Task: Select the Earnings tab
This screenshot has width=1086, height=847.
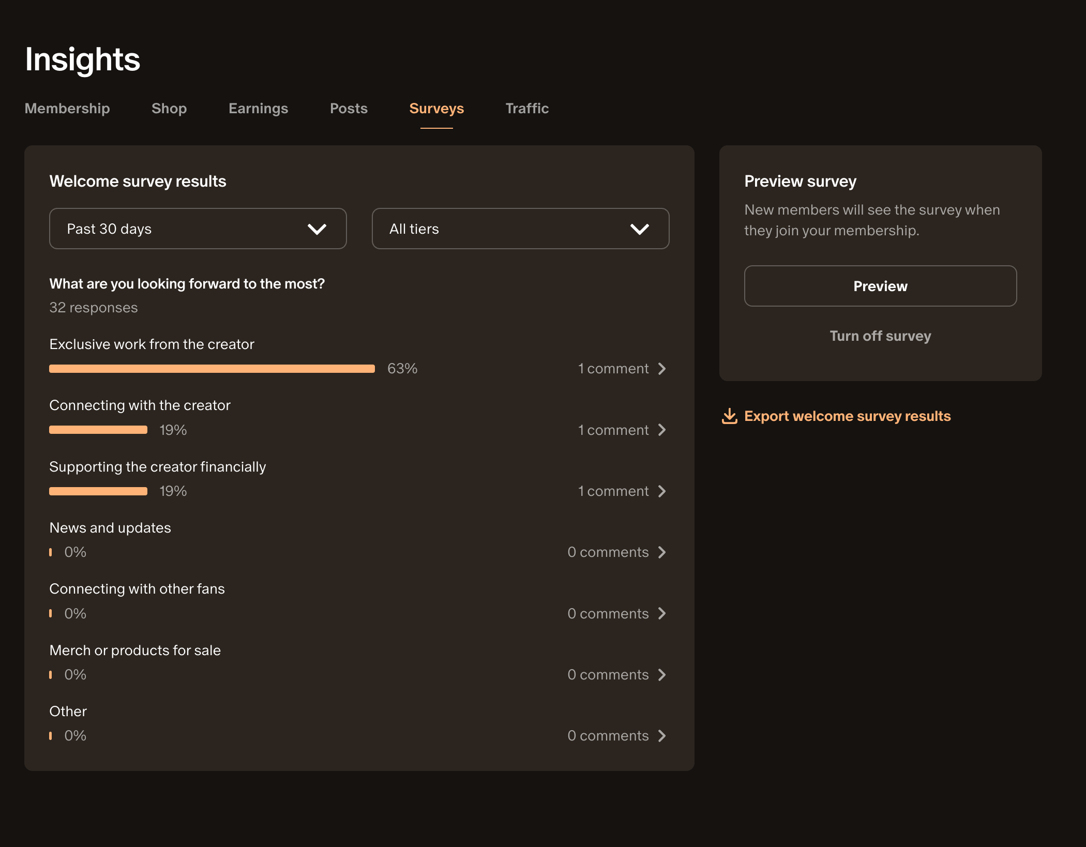Action: tap(258, 109)
